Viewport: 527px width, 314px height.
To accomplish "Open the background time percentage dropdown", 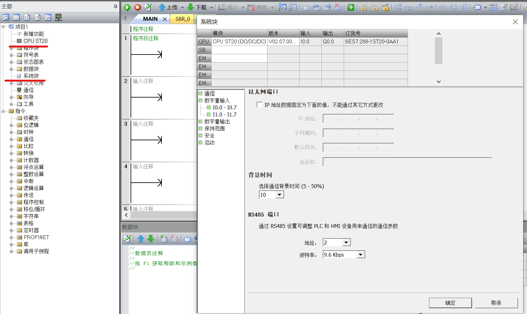I will 280,195.
